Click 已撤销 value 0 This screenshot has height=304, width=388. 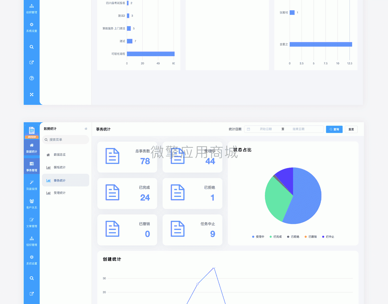tap(147, 234)
